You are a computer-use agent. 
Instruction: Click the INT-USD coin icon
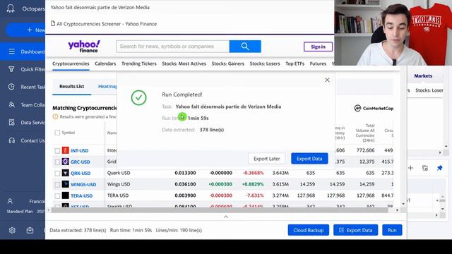point(66,150)
